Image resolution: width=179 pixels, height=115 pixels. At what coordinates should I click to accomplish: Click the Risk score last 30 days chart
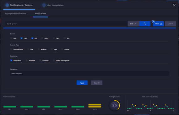[150, 105]
